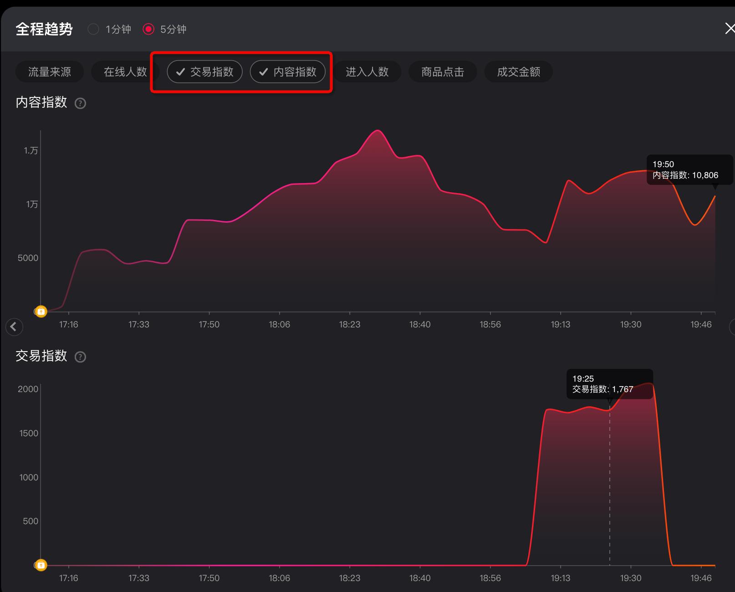Click the peak of the 内容指数 curve

click(x=378, y=131)
